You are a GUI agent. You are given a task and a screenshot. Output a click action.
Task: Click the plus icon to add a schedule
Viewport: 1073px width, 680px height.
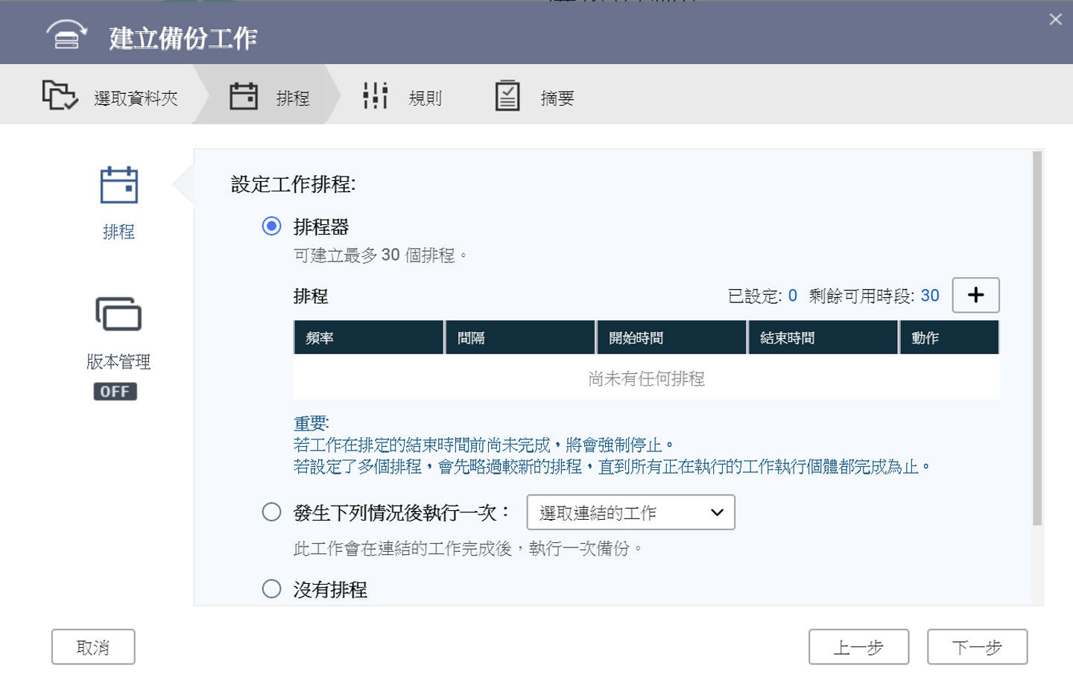[975, 295]
